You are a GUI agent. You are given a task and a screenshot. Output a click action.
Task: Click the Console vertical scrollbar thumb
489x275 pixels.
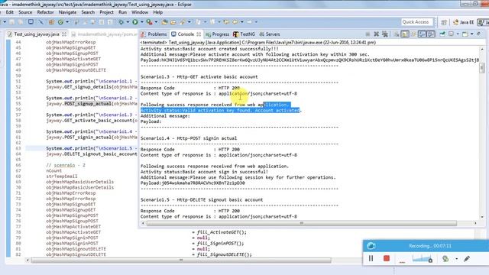click(482, 68)
